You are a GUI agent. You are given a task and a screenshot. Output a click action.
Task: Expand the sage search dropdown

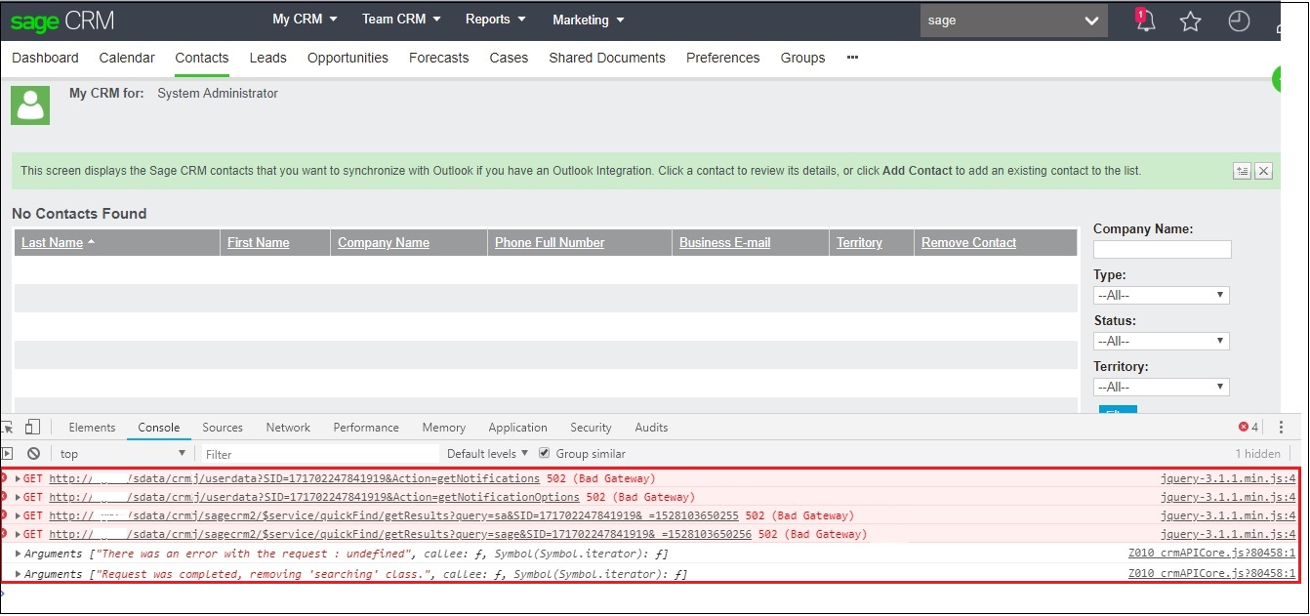pyautogui.click(x=1091, y=21)
